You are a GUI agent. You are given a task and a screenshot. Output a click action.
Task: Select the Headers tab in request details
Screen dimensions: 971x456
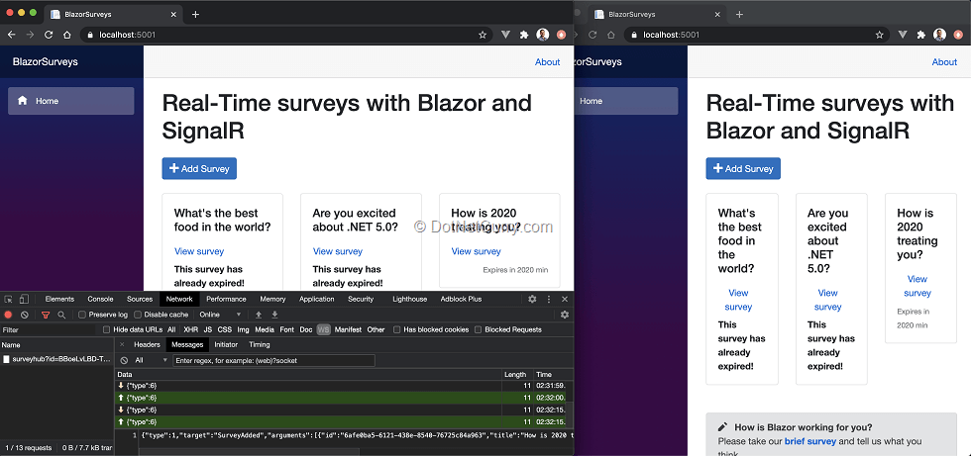(147, 344)
